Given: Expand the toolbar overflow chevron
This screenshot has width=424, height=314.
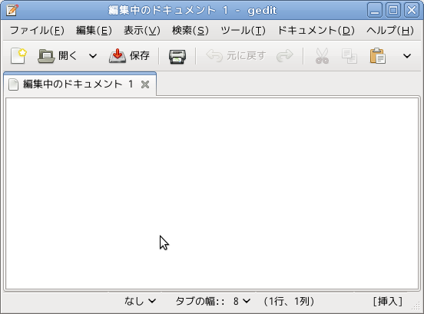Looking at the screenshot, I should 407,56.
